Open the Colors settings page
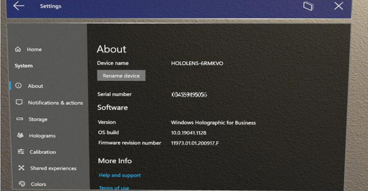This screenshot has height=191, width=368. (38, 184)
